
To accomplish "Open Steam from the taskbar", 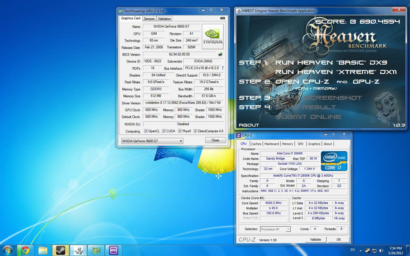I will 60,250.
